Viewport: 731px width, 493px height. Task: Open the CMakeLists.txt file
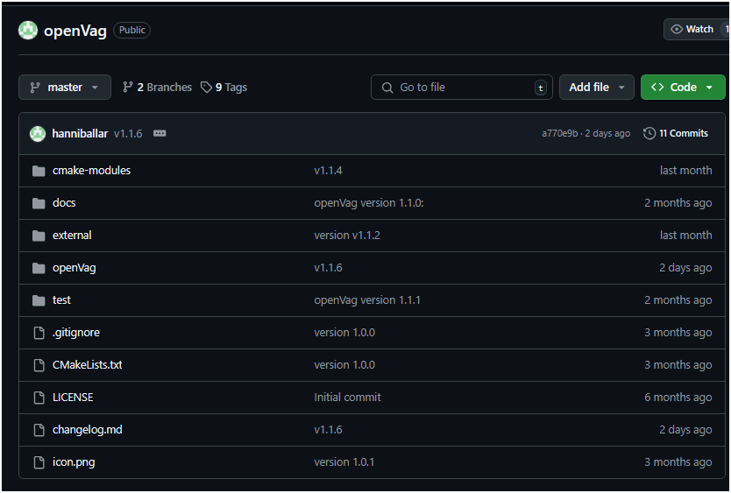point(87,365)
